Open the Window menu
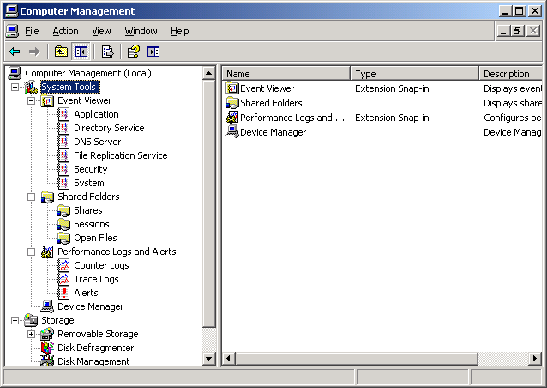 pos(141,32)
